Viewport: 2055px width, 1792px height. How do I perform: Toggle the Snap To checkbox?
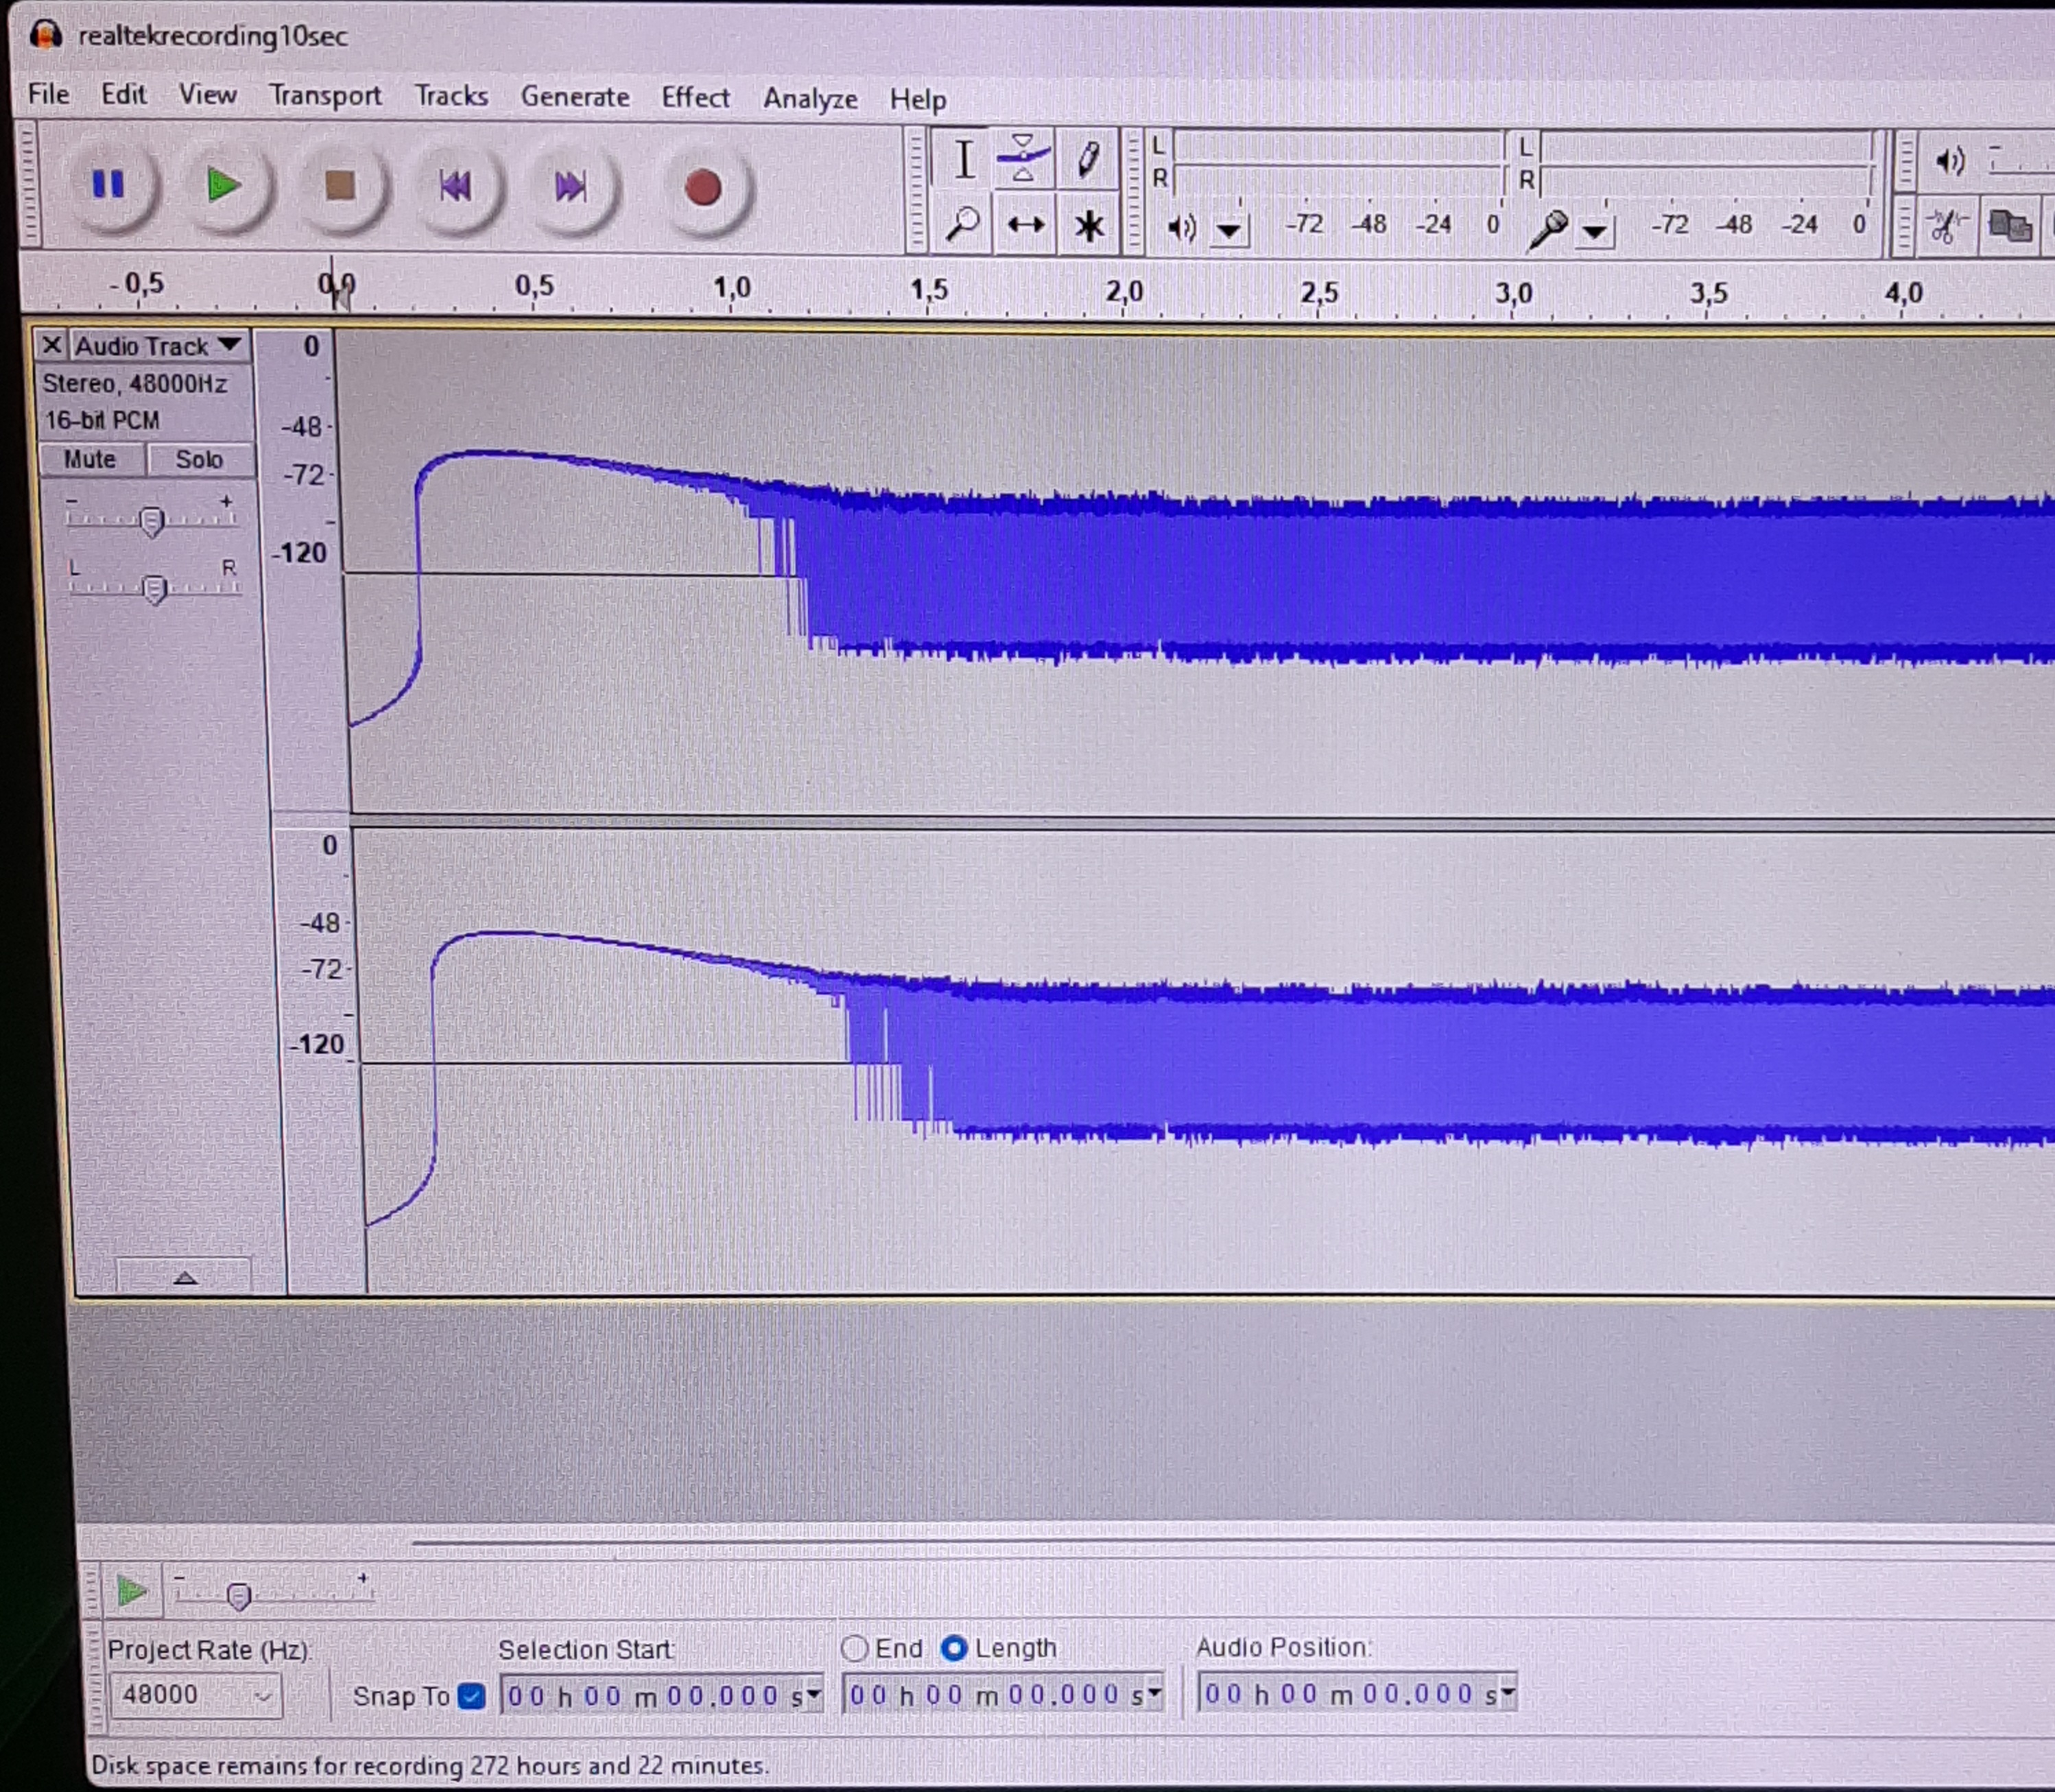pos(471,1696)
